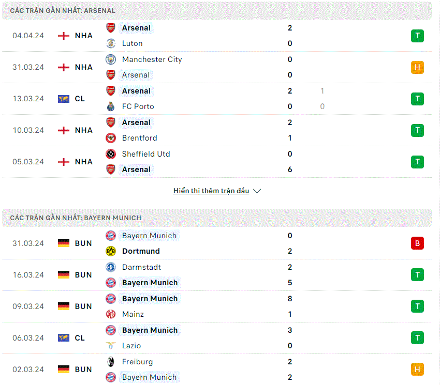Click the Darmstadt crest icon
Screen dimensions: 440x385
[111, 267]
